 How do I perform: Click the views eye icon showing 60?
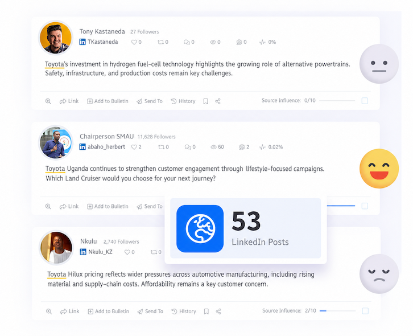pos(213,147)
